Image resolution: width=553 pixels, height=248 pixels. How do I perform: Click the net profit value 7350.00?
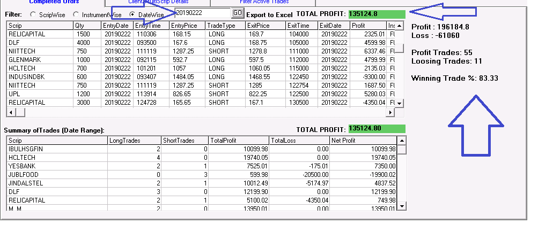pos(386,167)
